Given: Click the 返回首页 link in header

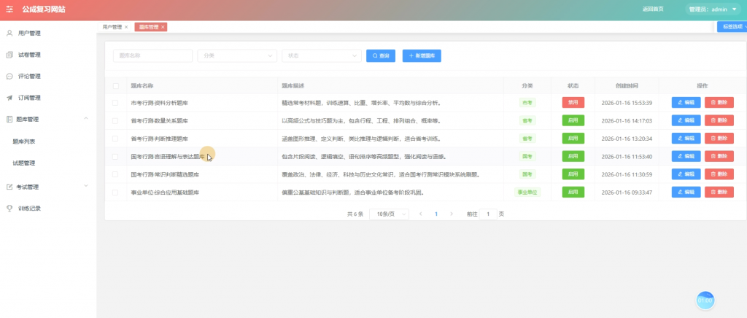Looking at the screenshot, I should pos(653,9).
